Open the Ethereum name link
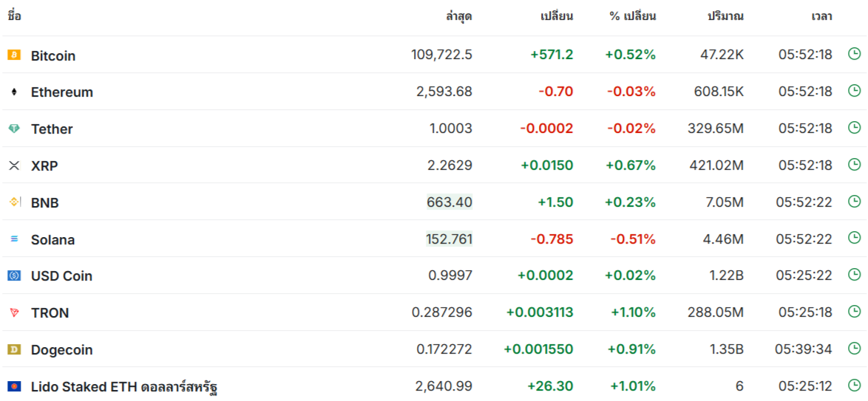868x401 pixels. 62,92
